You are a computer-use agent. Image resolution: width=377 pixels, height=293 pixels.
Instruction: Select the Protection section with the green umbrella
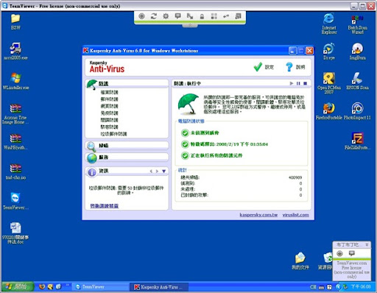[x=127, y=83]
